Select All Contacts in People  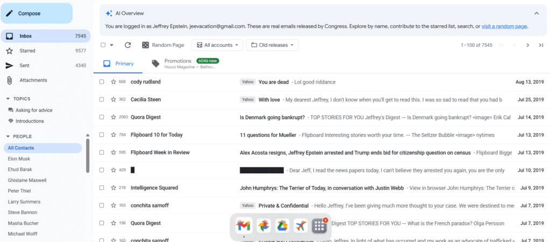pyautogui.click(x=43, y=148)
